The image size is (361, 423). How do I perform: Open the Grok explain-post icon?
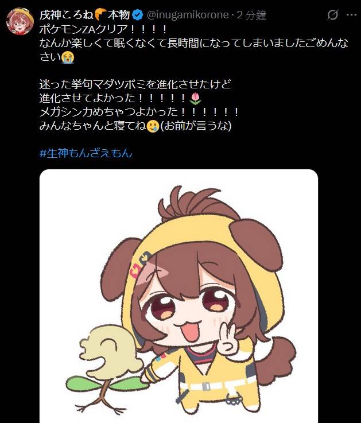[332, 14]
